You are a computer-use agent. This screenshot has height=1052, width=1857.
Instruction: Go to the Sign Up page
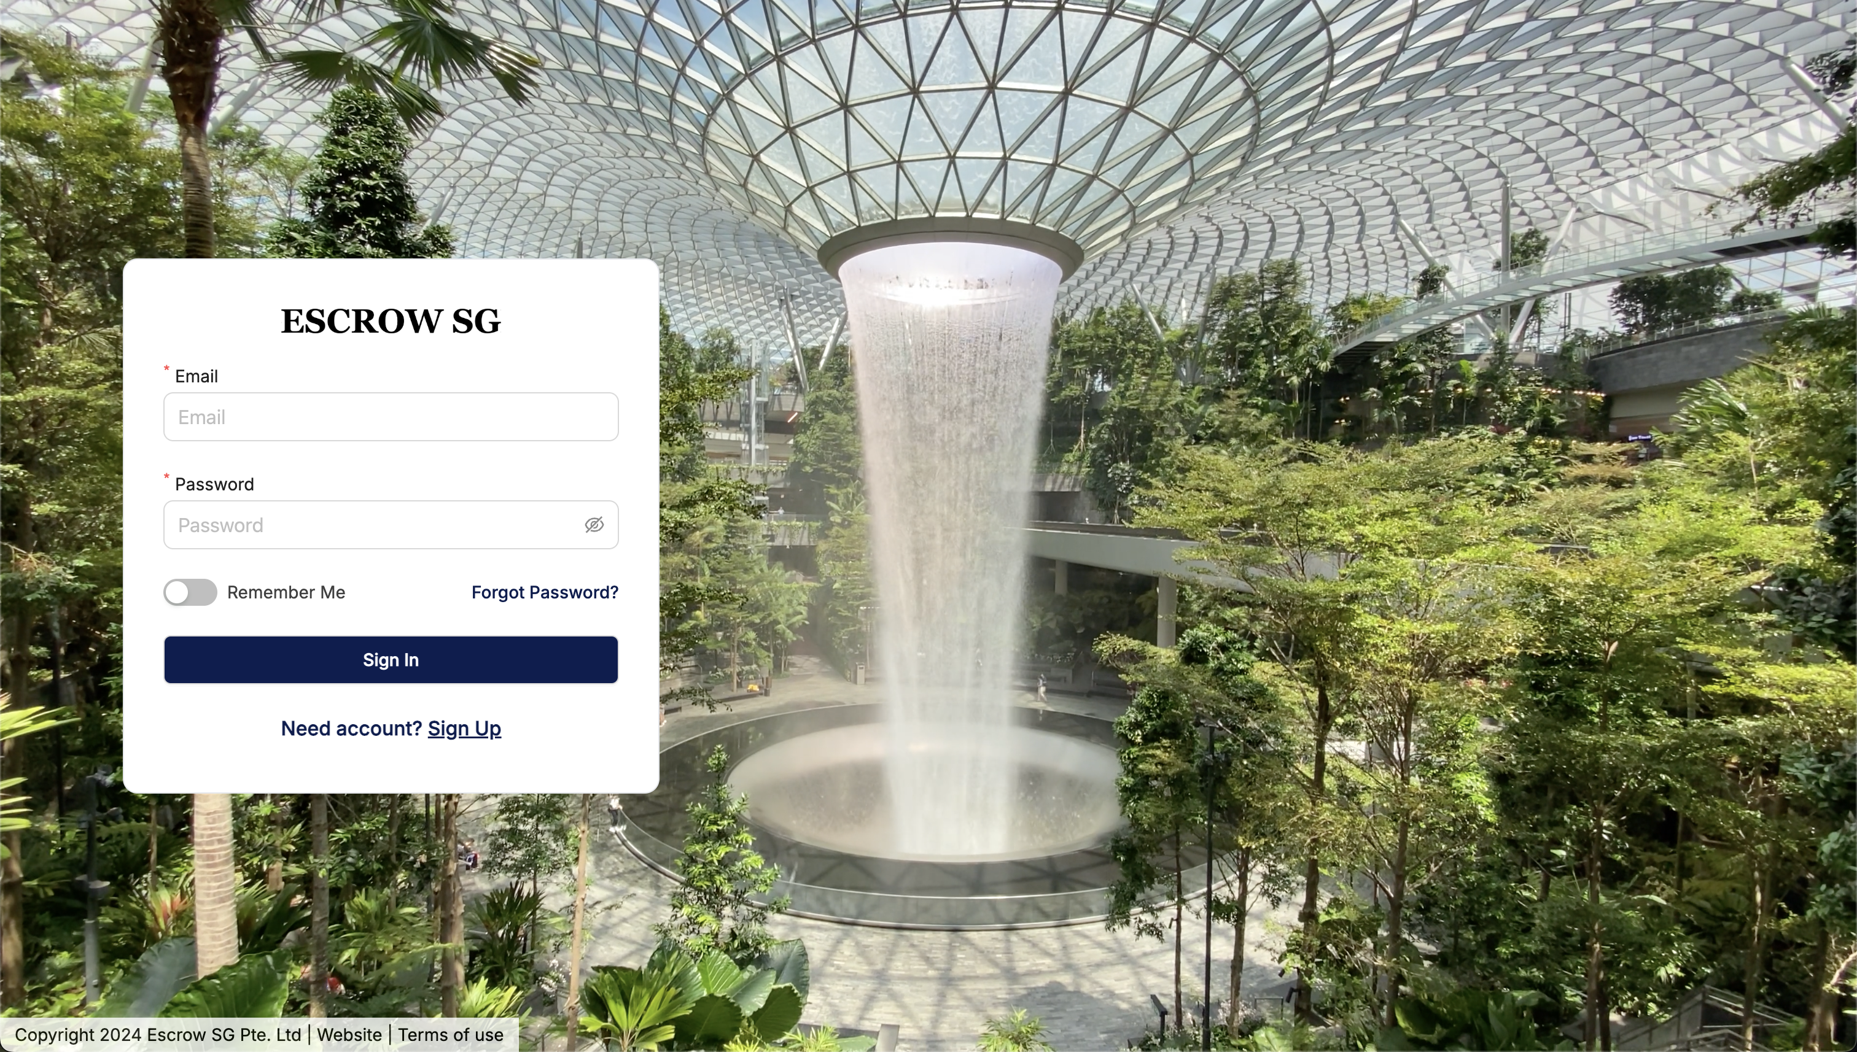pyautogui.click(x=465, y=729)
